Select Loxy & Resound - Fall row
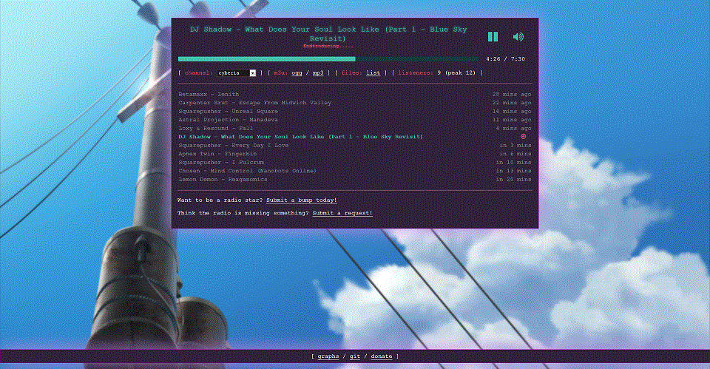710x369 pixels. pos(354,129)
